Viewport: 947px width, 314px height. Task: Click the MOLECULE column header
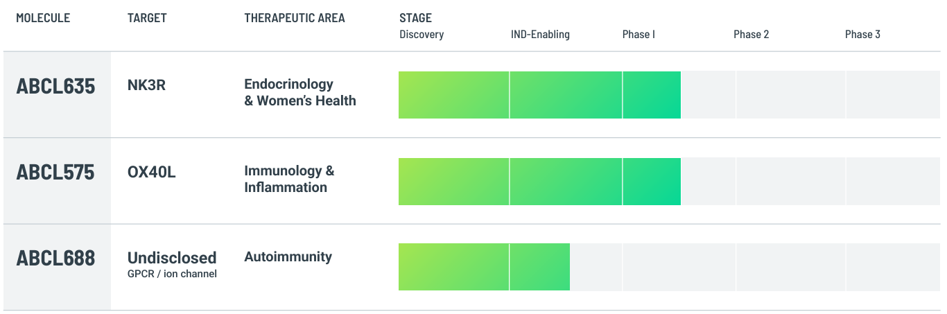(x=43, y=18)
